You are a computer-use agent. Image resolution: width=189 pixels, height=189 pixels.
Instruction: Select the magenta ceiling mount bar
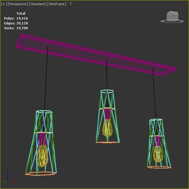[x=96, y=54]
